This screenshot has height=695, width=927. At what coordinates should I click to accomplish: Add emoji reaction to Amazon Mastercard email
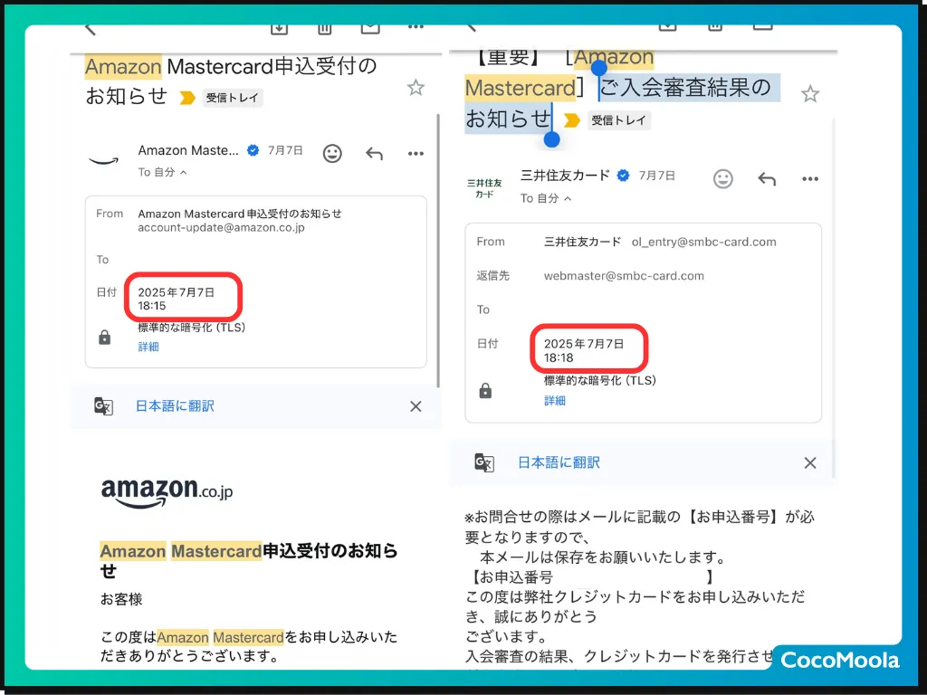tap(332, 154)
